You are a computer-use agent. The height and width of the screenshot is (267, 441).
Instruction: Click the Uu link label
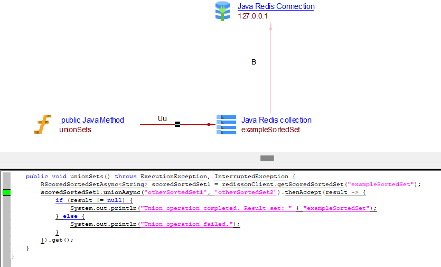click(x=162, y=118)
